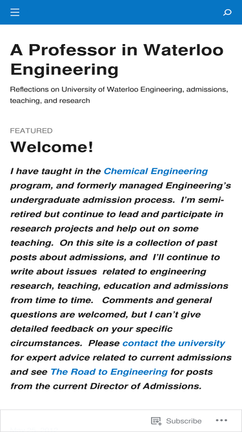Open The Road to Engineering link
The height and width of the screenshot is (432, 242).
tap(109, 372)
